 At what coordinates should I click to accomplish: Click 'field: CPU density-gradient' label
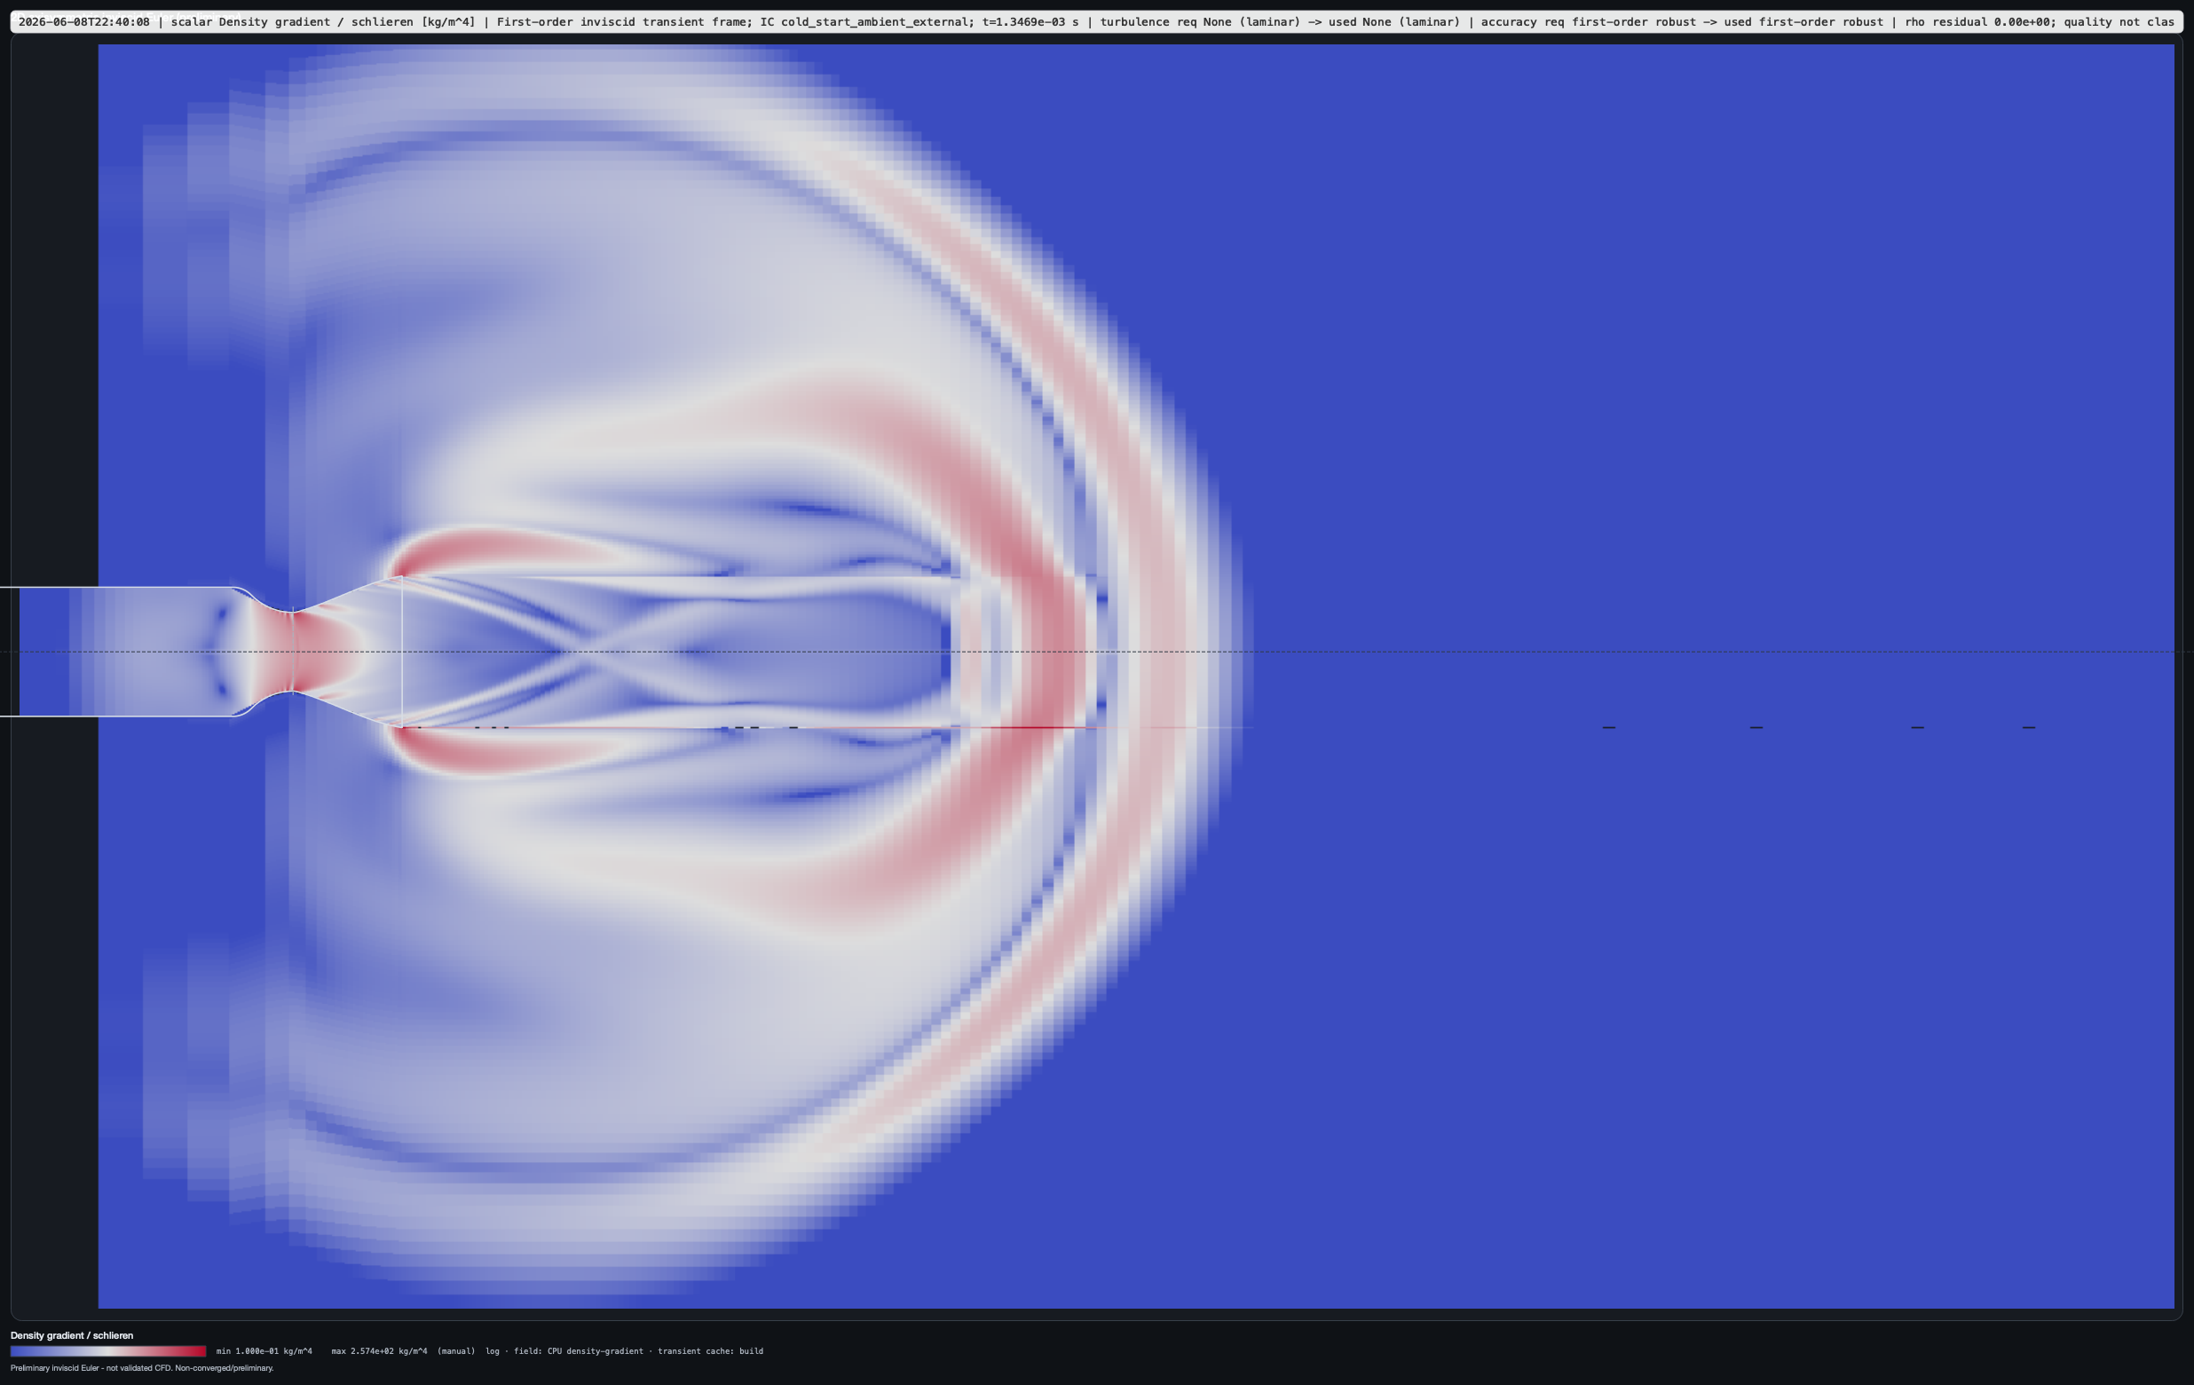pyautogui.click(x=578, y=1351)
